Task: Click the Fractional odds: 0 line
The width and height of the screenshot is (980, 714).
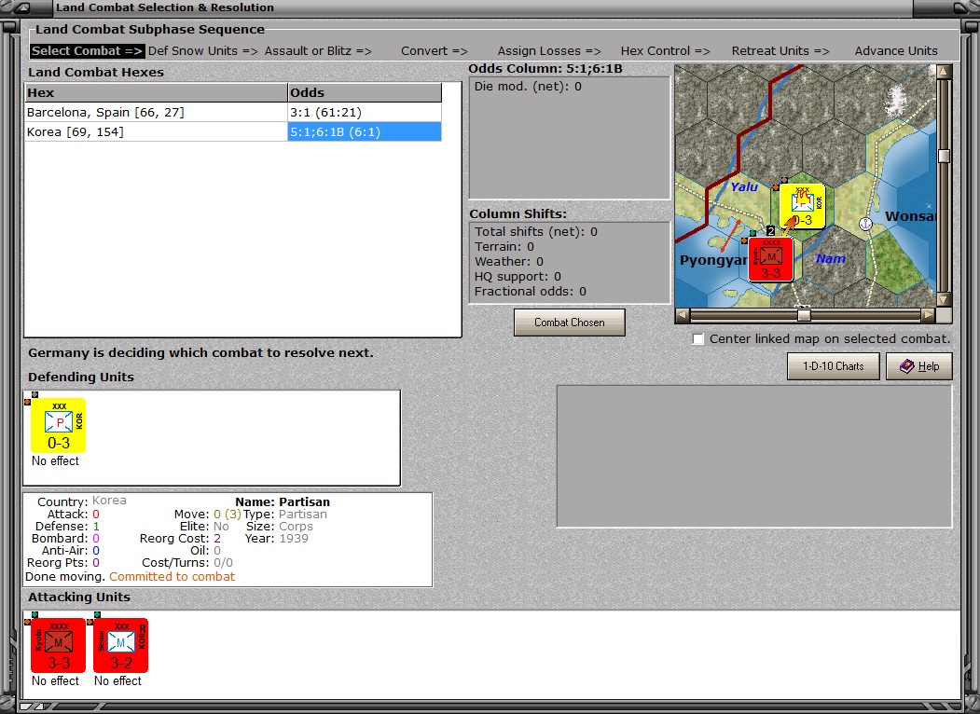Action: pyautogui.click(x=530, y=292)
